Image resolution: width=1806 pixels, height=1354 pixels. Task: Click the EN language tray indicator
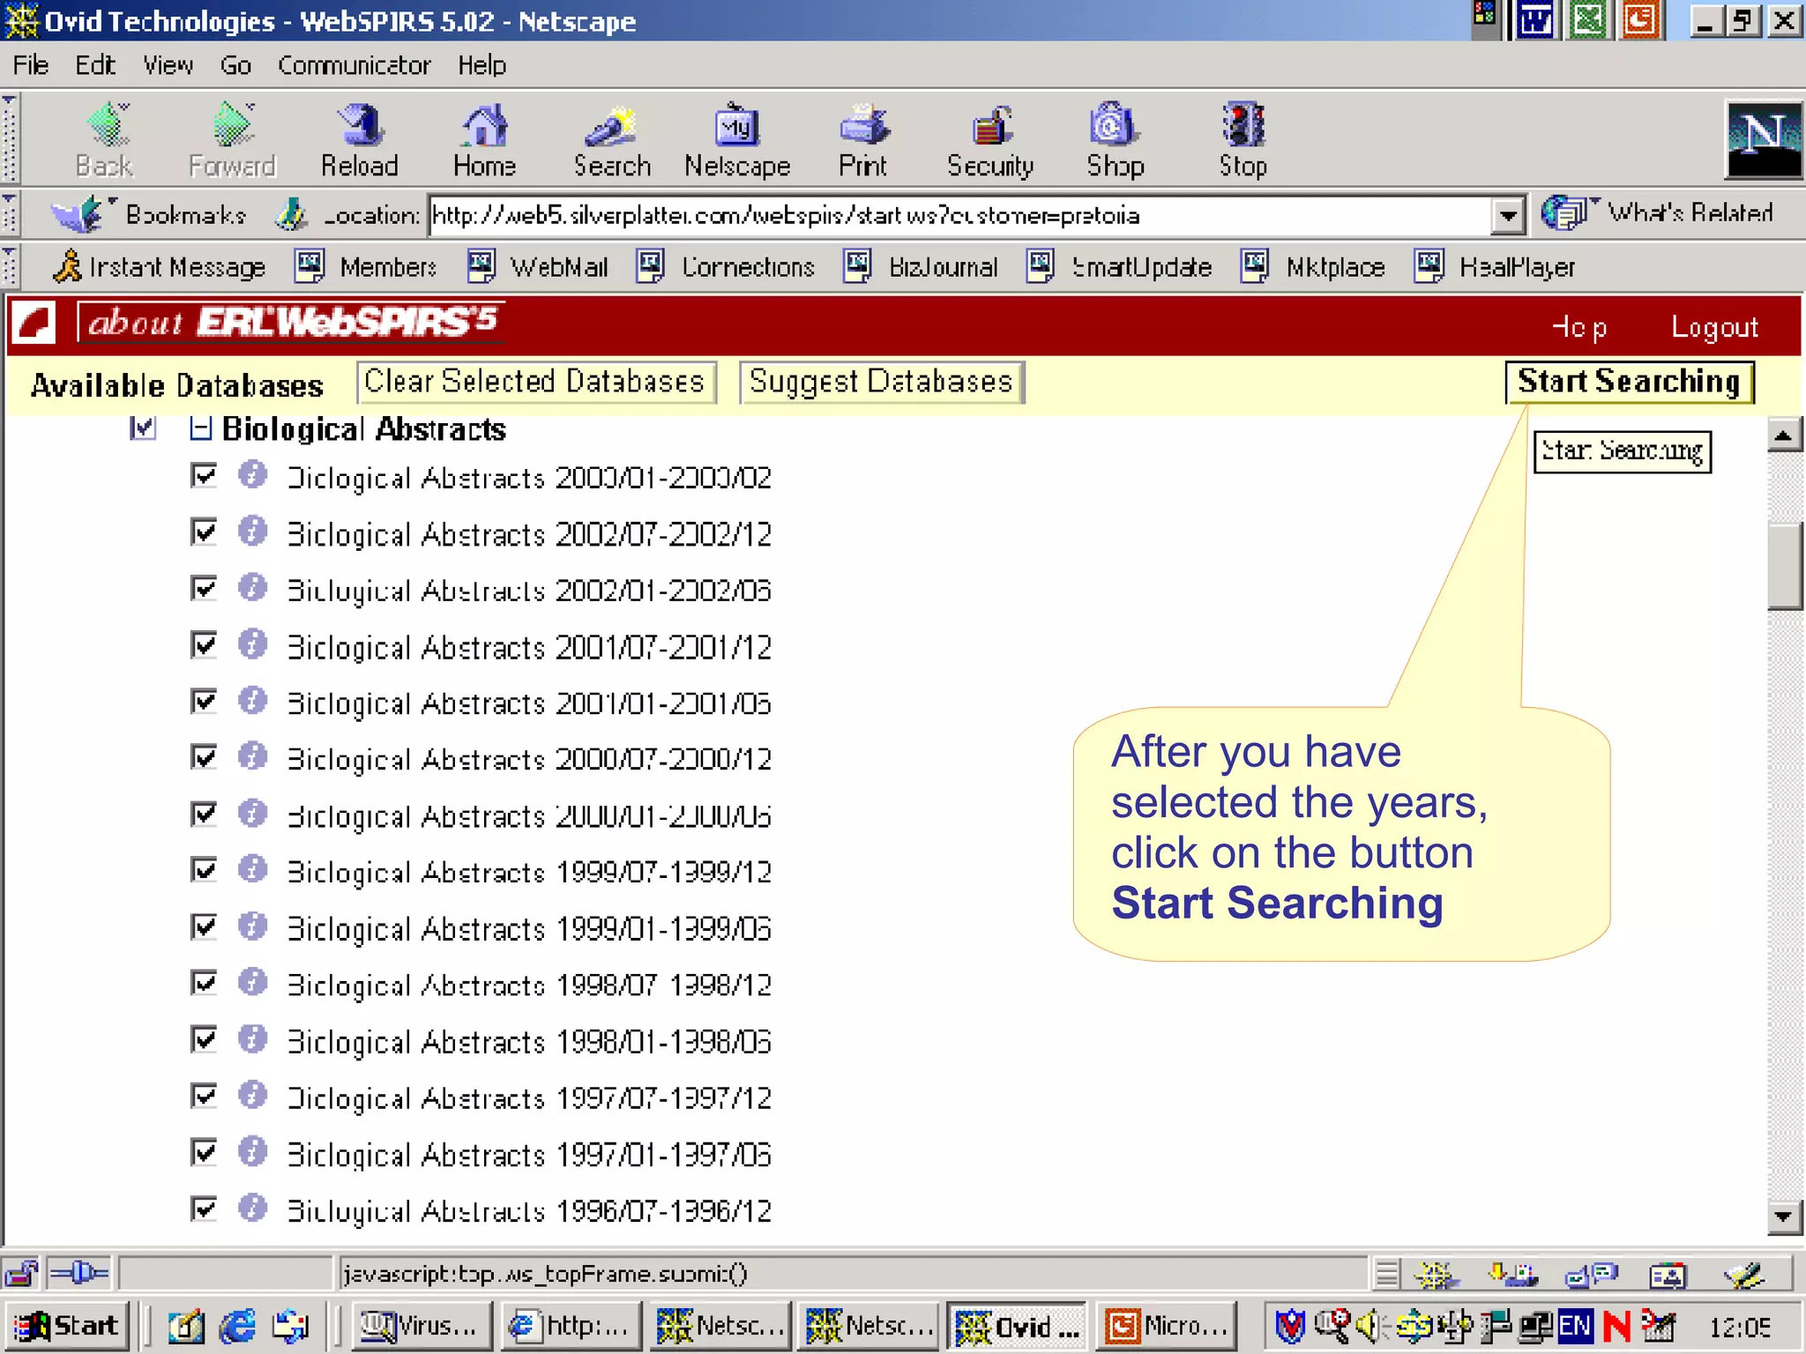pyautogui.click(x=1575, y=1326)
